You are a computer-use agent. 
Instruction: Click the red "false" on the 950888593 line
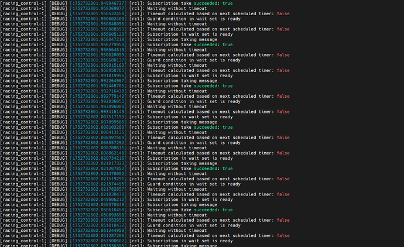(x=283, y=29)
